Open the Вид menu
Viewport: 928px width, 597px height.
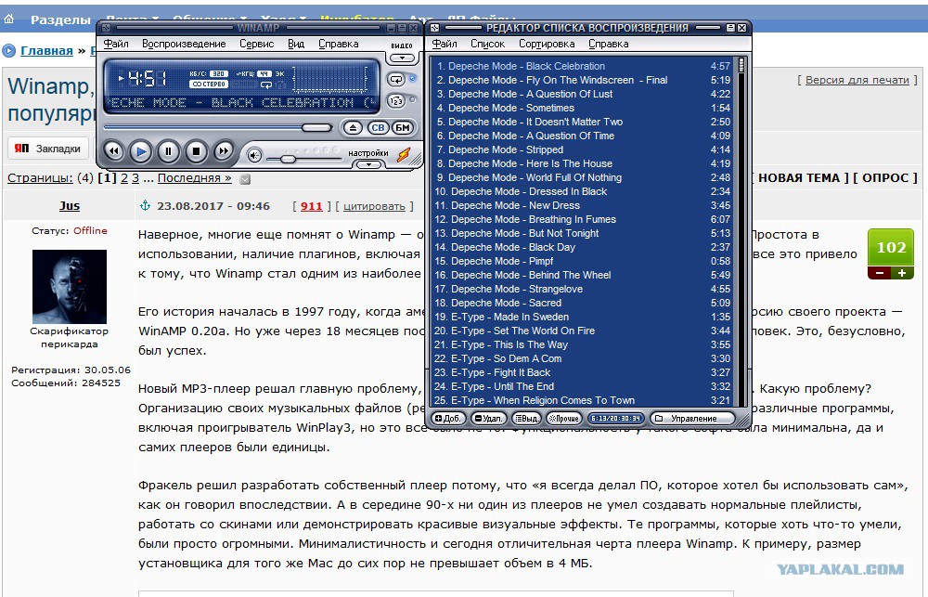[x=296, y=44]
